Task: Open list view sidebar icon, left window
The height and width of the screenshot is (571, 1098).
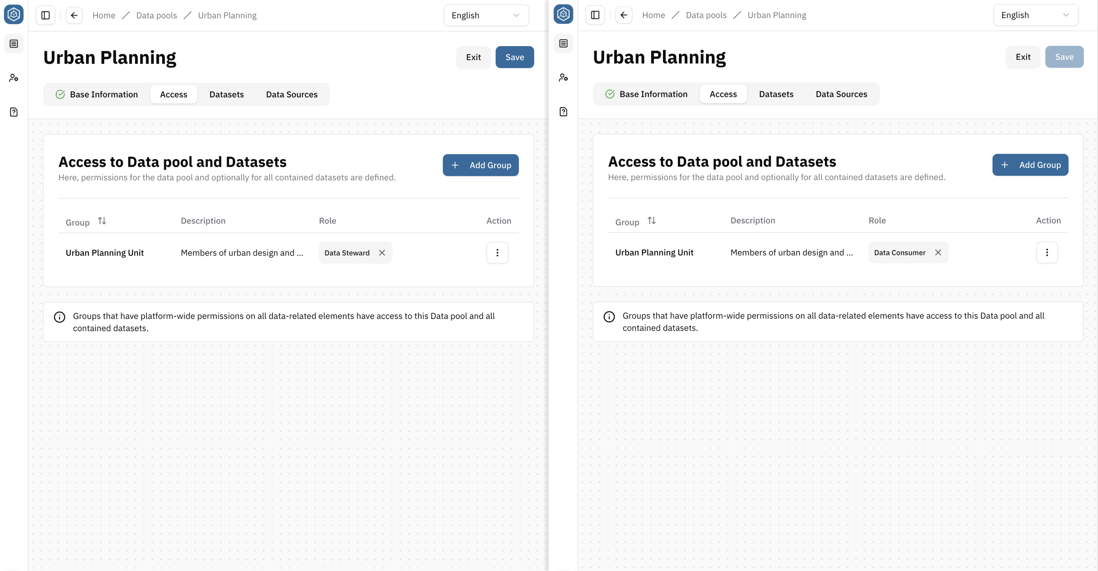Action: (x=14, y=44)
